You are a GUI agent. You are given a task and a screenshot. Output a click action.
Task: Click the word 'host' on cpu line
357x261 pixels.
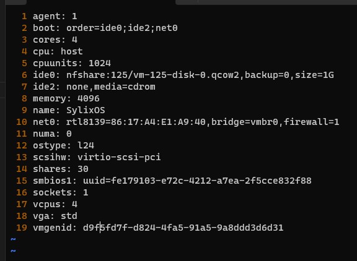(x=72, y=51)
